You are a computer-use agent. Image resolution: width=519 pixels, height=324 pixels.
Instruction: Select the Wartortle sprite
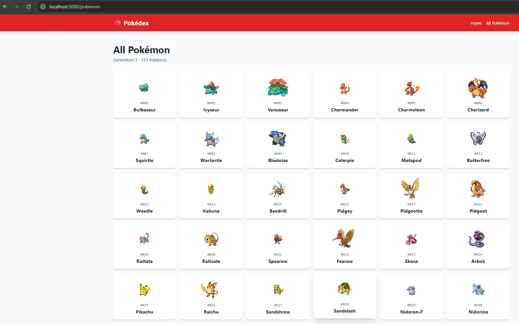pyautogui.click(x=211, y=139)
